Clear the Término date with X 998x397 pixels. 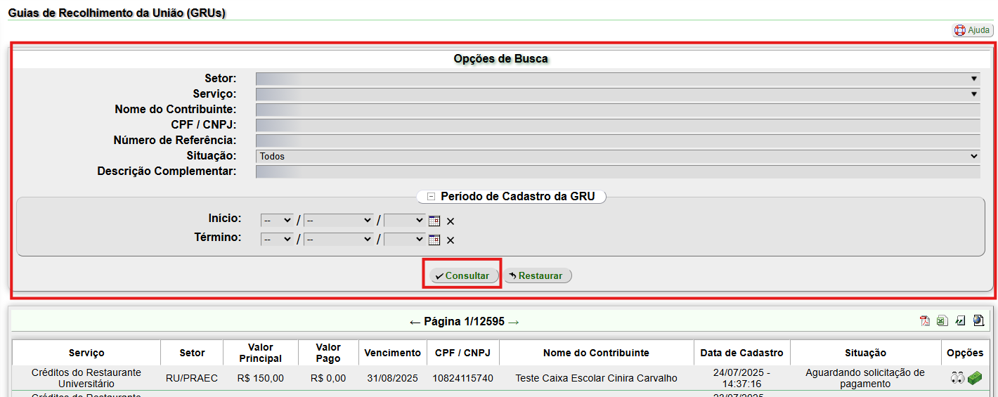pos(451,240)
